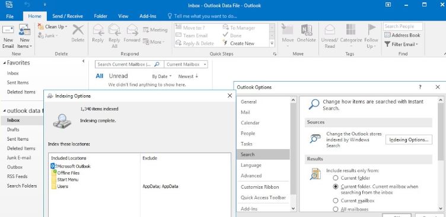Open Advanced category in Outlook Options
The height and width of the screenshot is (217, 446).
[x=251, y=176]
